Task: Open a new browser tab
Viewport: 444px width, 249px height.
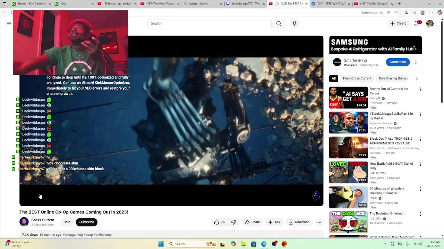Action: pos(399,4)
